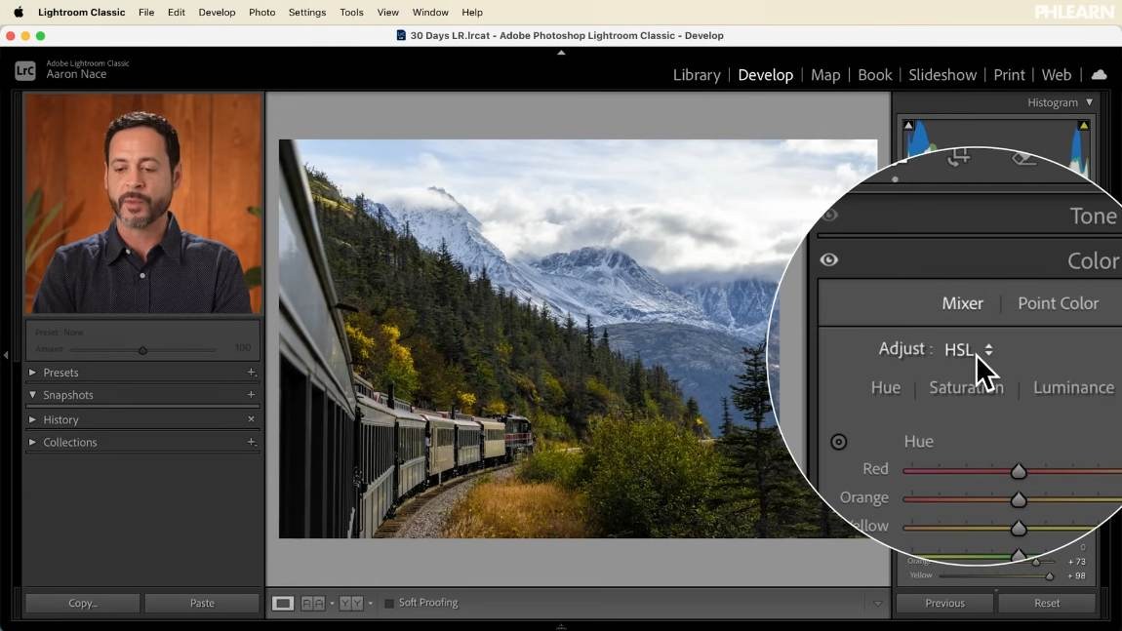Toggle shadow clipping indicator in histogram
Viewport: 1122px width, 631px height.
[908, 125]
